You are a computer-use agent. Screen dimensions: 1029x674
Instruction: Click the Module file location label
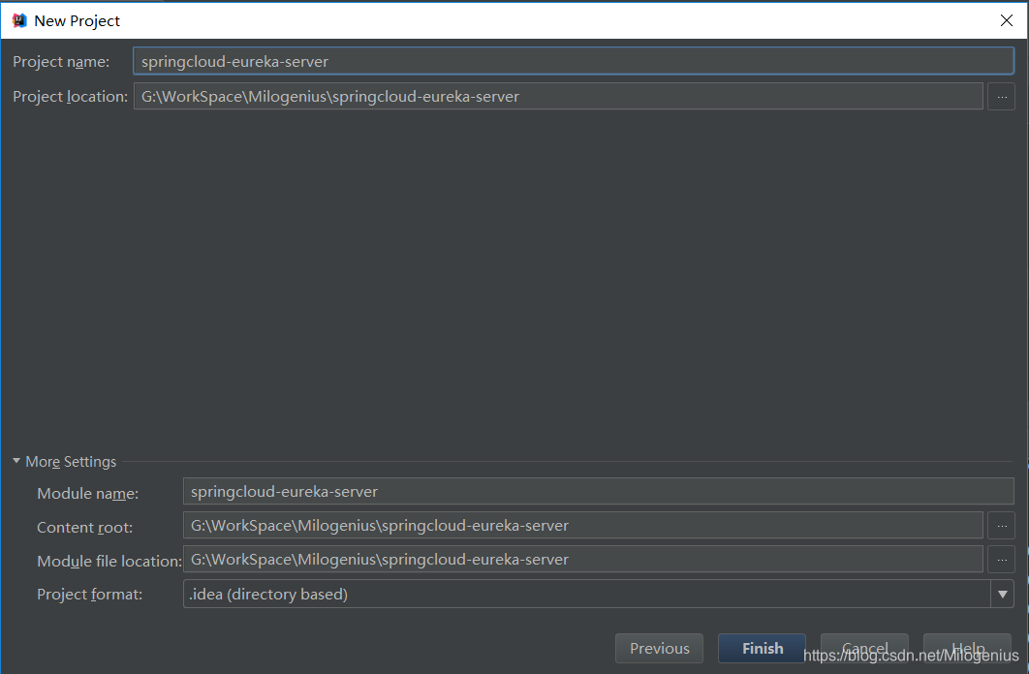click(x=109, y=562)
